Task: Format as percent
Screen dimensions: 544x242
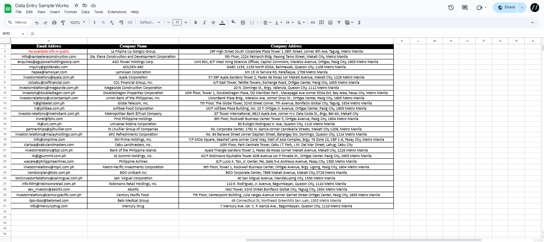Action: pyautogui.click(x=103, y=23)
